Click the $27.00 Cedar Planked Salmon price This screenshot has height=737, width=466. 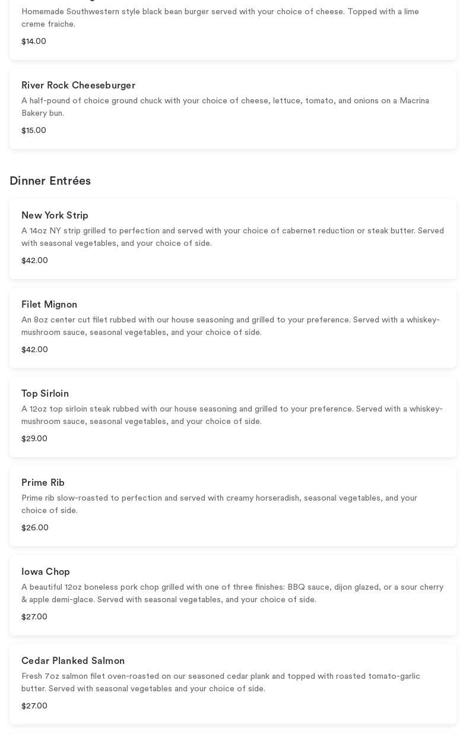pos(34,706)
